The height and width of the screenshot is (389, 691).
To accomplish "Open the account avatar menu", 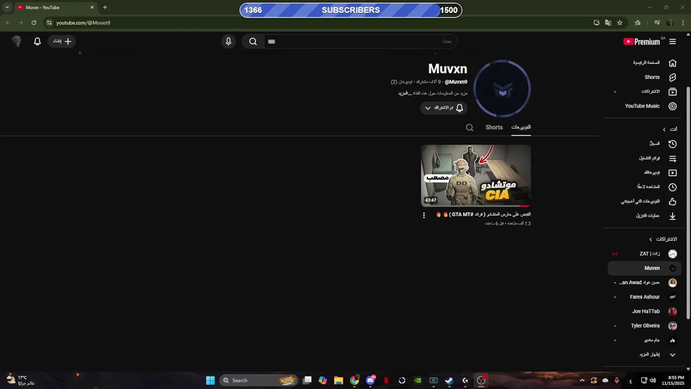I will [x=16, y=41].
